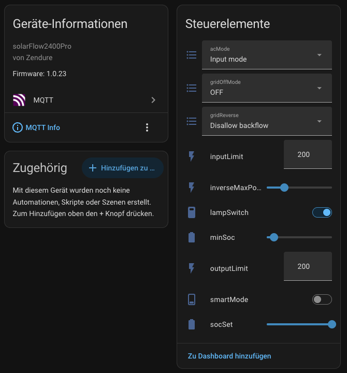Click the plus icon in Hinzufügen zu button
The height and width of the screenshot is (373, 347).
[93, 168]
